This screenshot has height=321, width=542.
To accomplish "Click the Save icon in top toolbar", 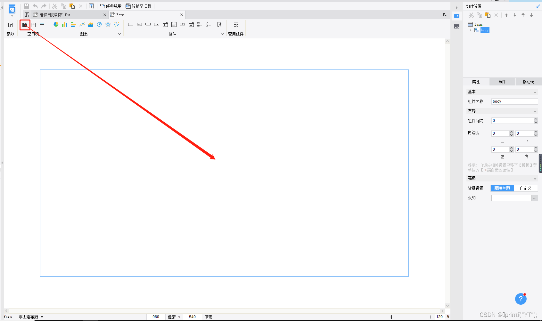I will click(27, 6).
